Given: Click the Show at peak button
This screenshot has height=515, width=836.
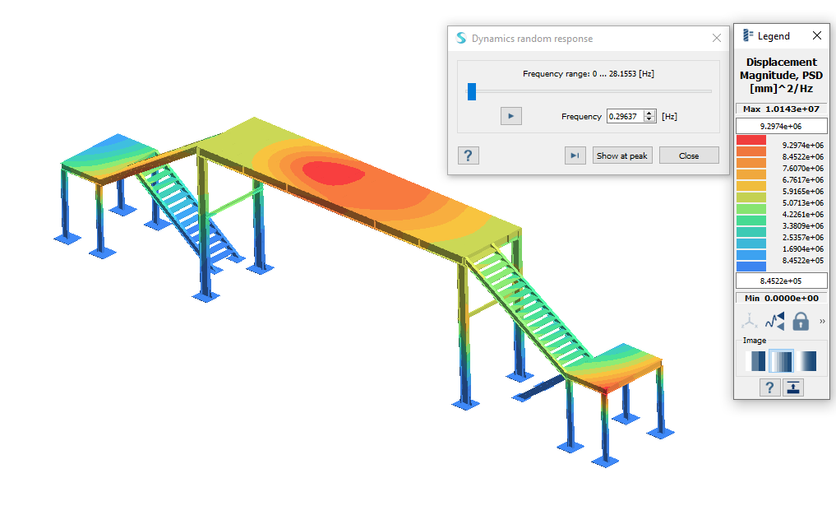Looking at the screenshot, I should tap(622, 155).
